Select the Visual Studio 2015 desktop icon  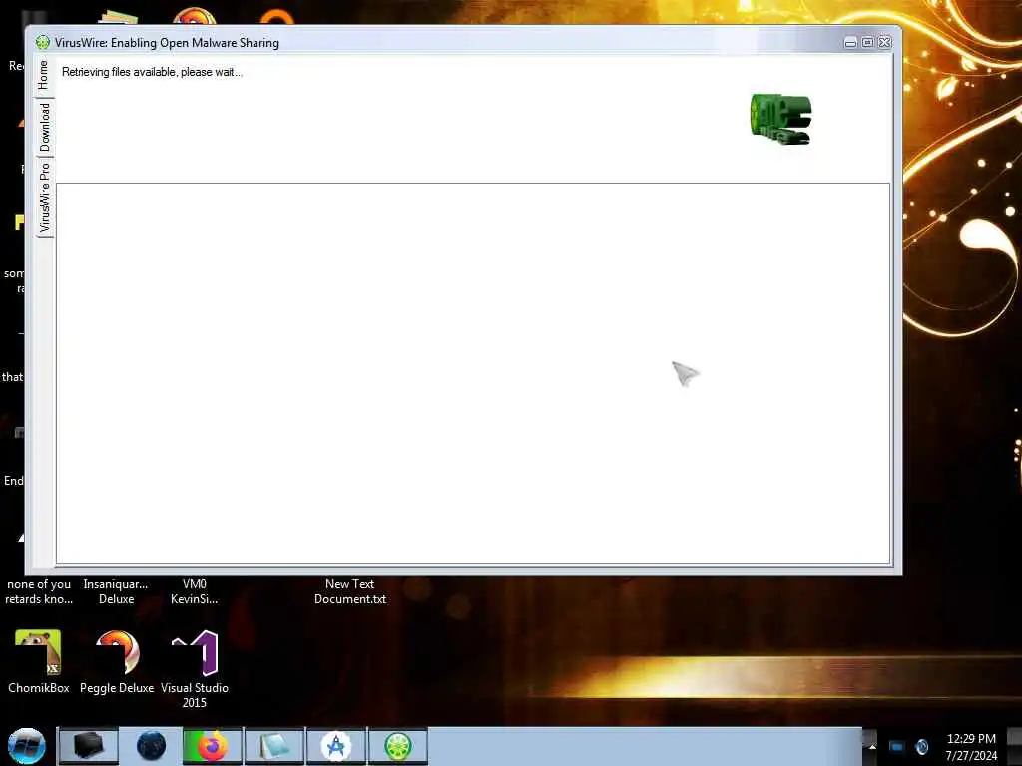point(195,669)
